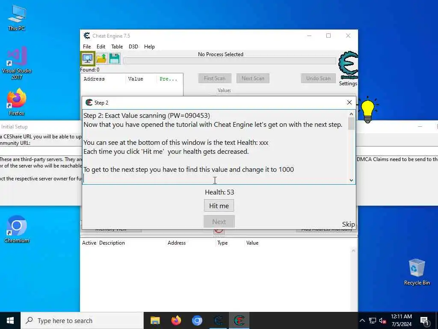Launch Chromium from the desktop

[17, 230]
